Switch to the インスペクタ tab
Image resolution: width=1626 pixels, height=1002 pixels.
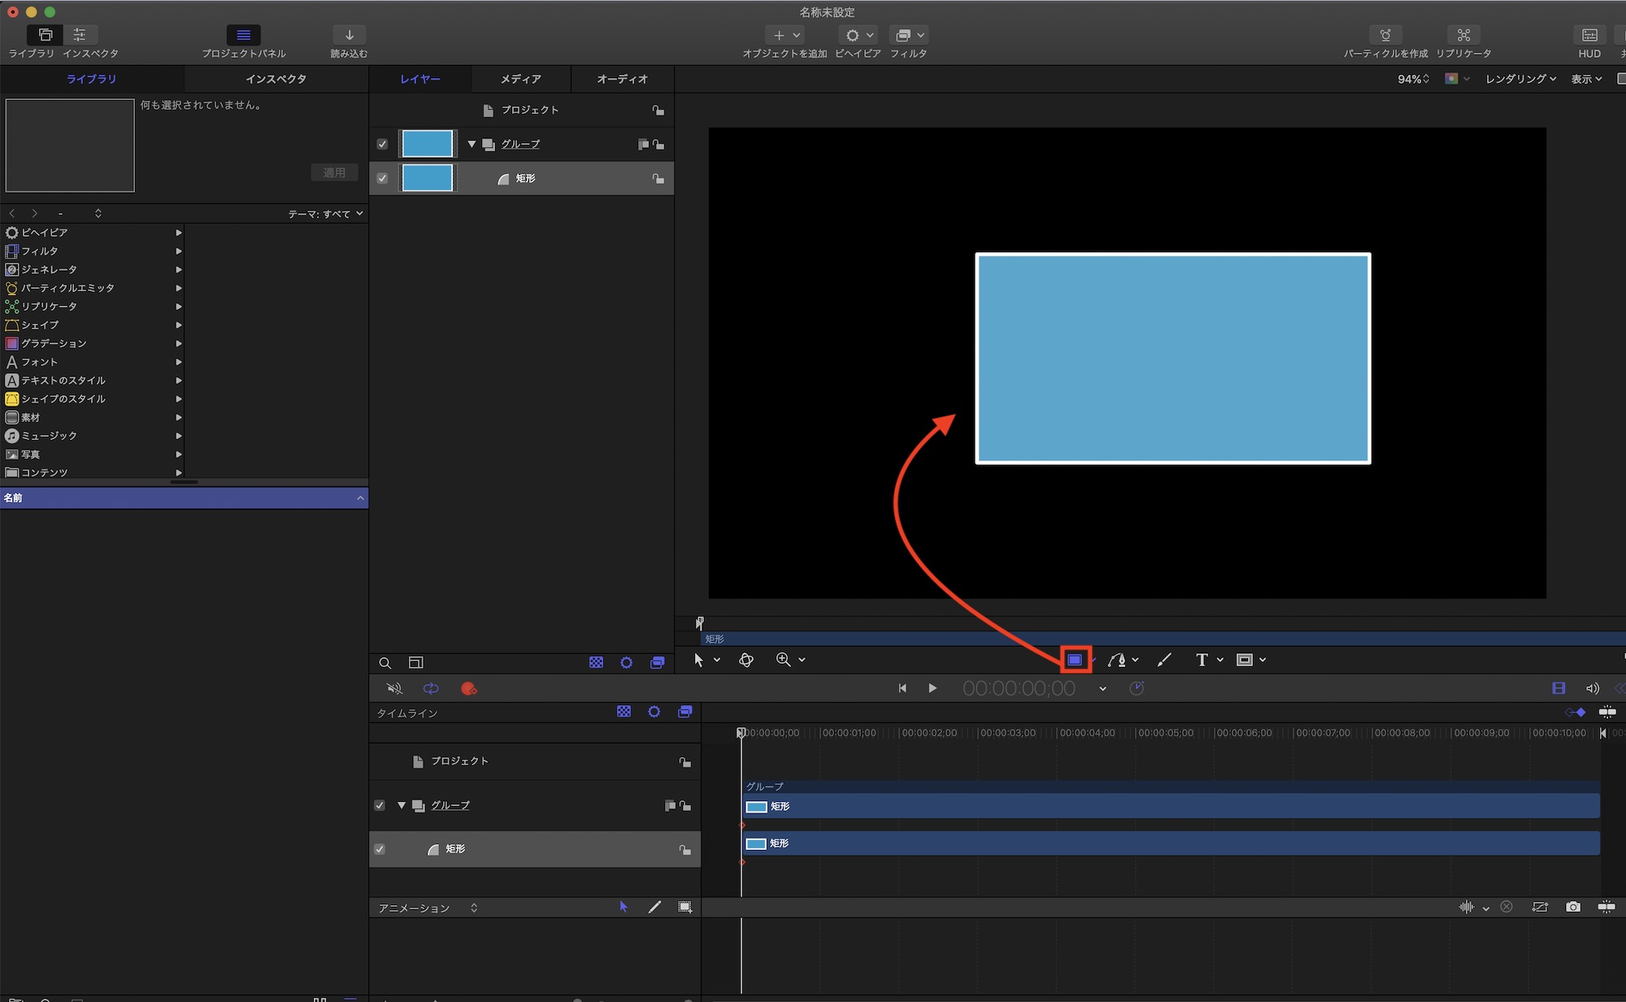276,79
